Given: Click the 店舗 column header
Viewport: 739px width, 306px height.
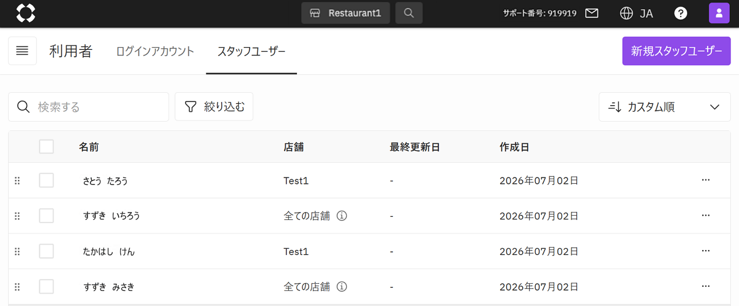Looking at the screenshot, I should (294, 147).
